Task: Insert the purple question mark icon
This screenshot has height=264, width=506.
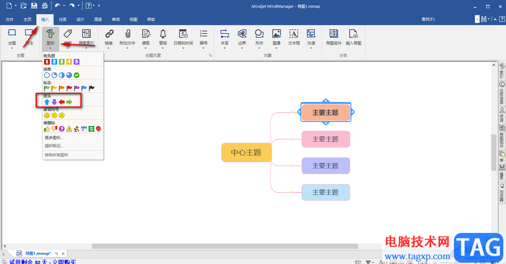Action: point(62,129)
